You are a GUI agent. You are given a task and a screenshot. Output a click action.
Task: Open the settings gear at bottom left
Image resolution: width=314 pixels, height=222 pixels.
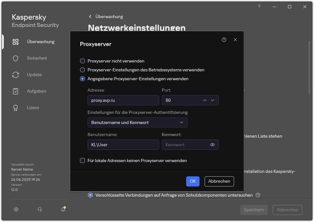point(16,209)
